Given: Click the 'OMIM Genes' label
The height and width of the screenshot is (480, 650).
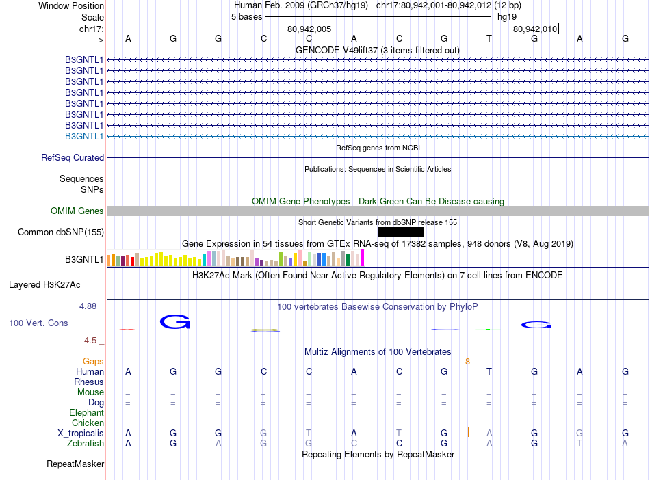Looking at the screenshot, I should tap(77, 211).
